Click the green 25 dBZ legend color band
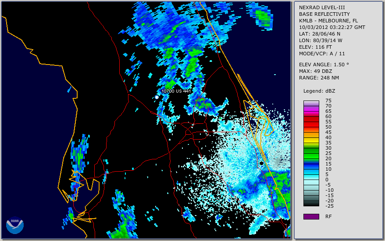The image size is (385, 241). click(x=311, y=151)
